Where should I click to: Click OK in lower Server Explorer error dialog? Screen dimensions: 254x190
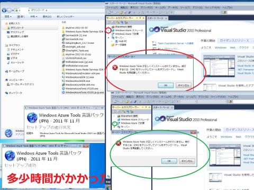(169, 161)
